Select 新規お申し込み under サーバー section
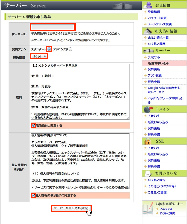 (x=158, y=63)
